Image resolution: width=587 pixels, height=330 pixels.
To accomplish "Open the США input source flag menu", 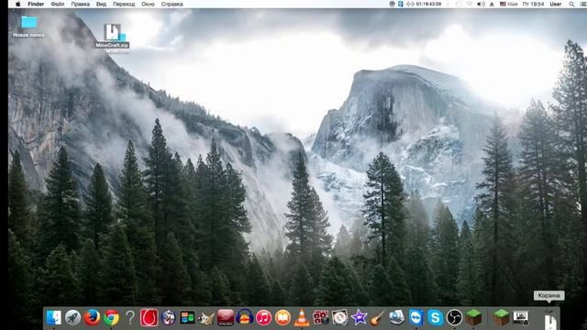I will click(x=509, y=4).
